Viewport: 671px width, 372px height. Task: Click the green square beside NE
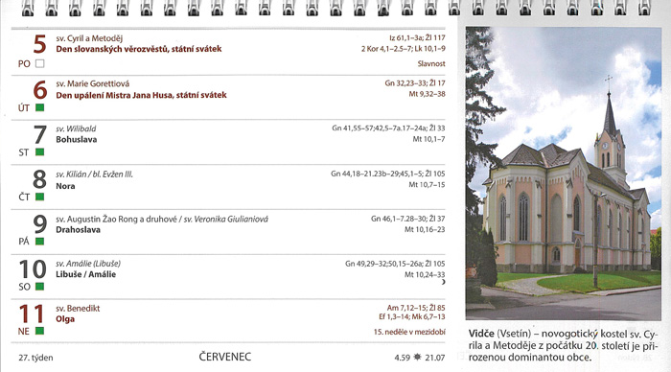click(x=40, y=331)
